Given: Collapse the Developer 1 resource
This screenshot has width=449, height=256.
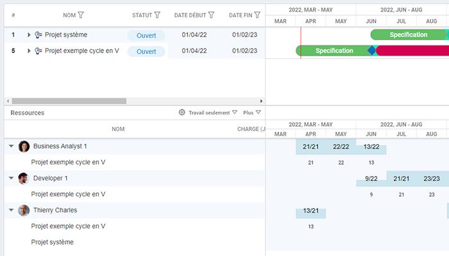Looking at the screenshot, I should tap(11, 178).
